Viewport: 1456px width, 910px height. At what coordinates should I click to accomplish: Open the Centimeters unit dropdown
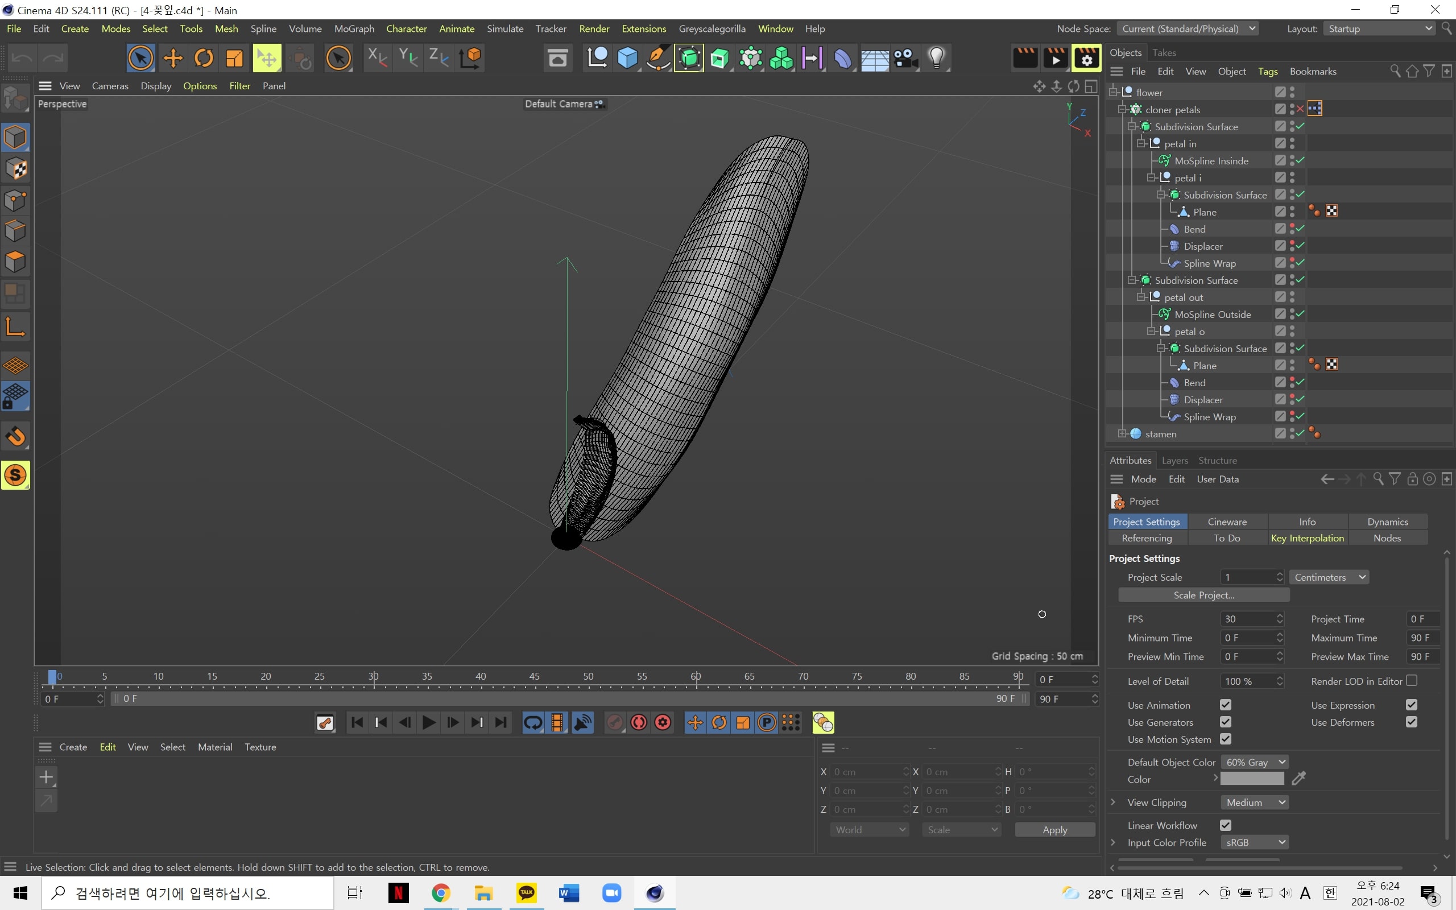pos(1329,577)
